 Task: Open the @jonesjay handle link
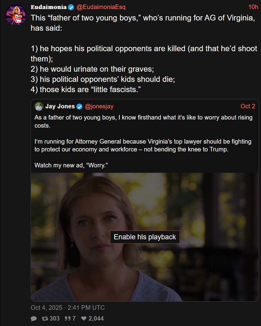coord(99,106)
